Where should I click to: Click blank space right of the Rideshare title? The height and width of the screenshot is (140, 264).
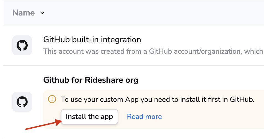(x=199, y=80)
